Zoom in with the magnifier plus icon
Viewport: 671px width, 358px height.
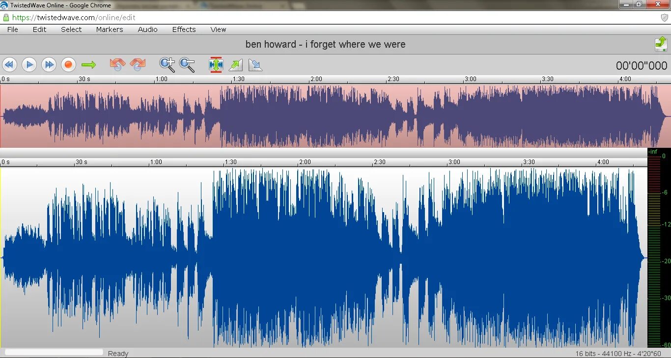(167, 64)
